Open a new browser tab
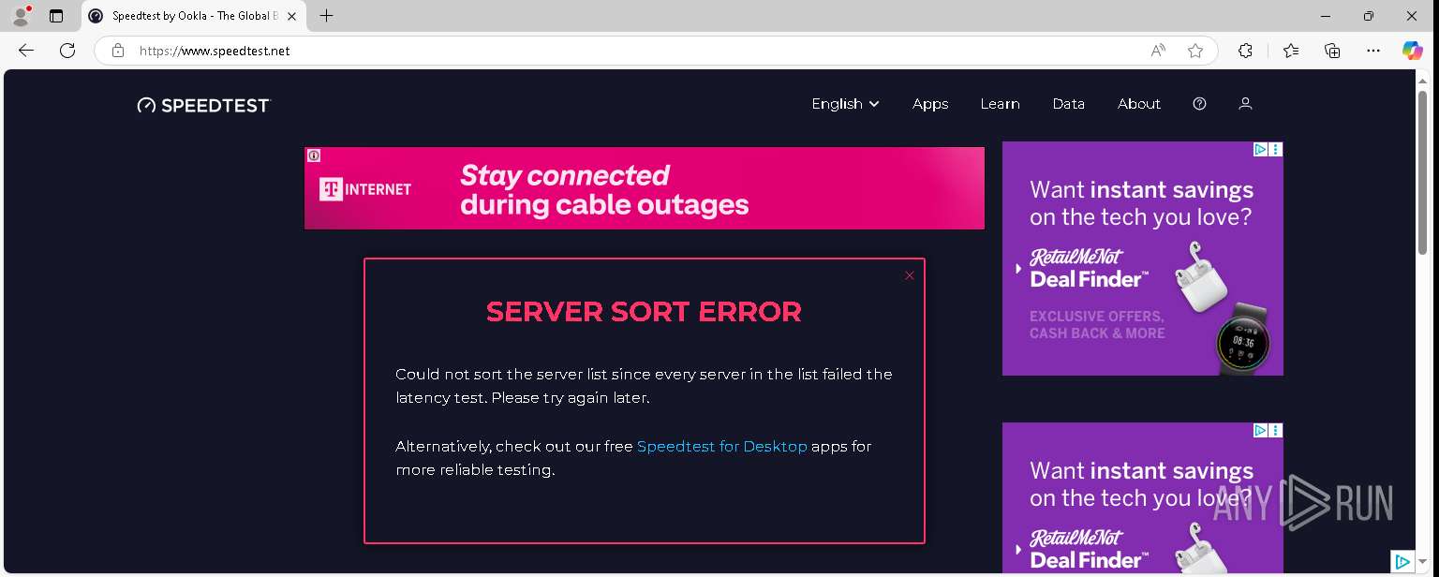Viewport: 1439px width, 577px height. pos(326,16)
